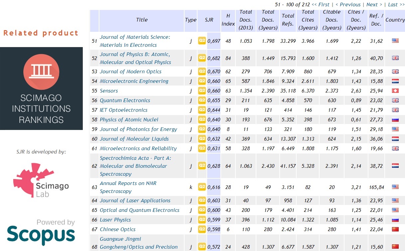Go to the Previous page of results

pyautogui.click(x=348, y=4)
